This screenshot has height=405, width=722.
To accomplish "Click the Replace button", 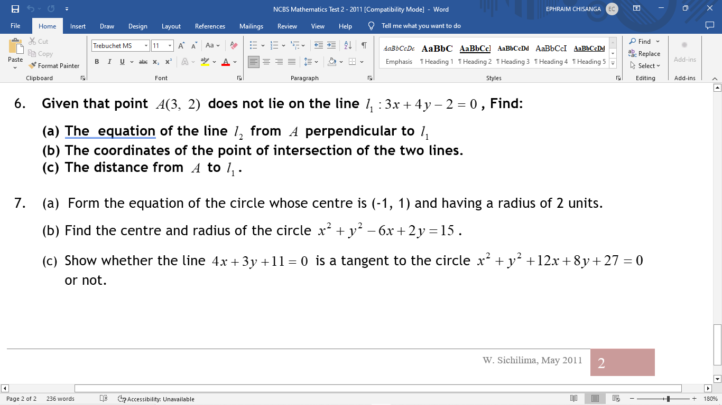I will tap(644, 54).
